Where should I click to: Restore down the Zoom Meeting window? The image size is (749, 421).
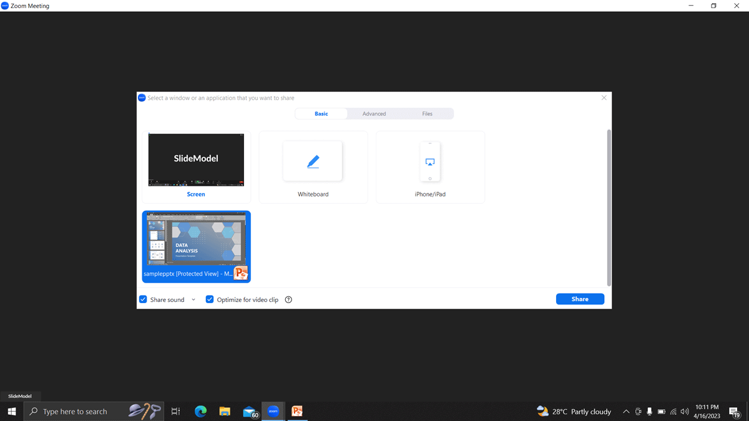(713, 6)
